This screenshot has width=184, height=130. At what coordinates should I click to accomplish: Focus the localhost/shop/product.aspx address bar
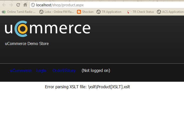coord(107,5)
